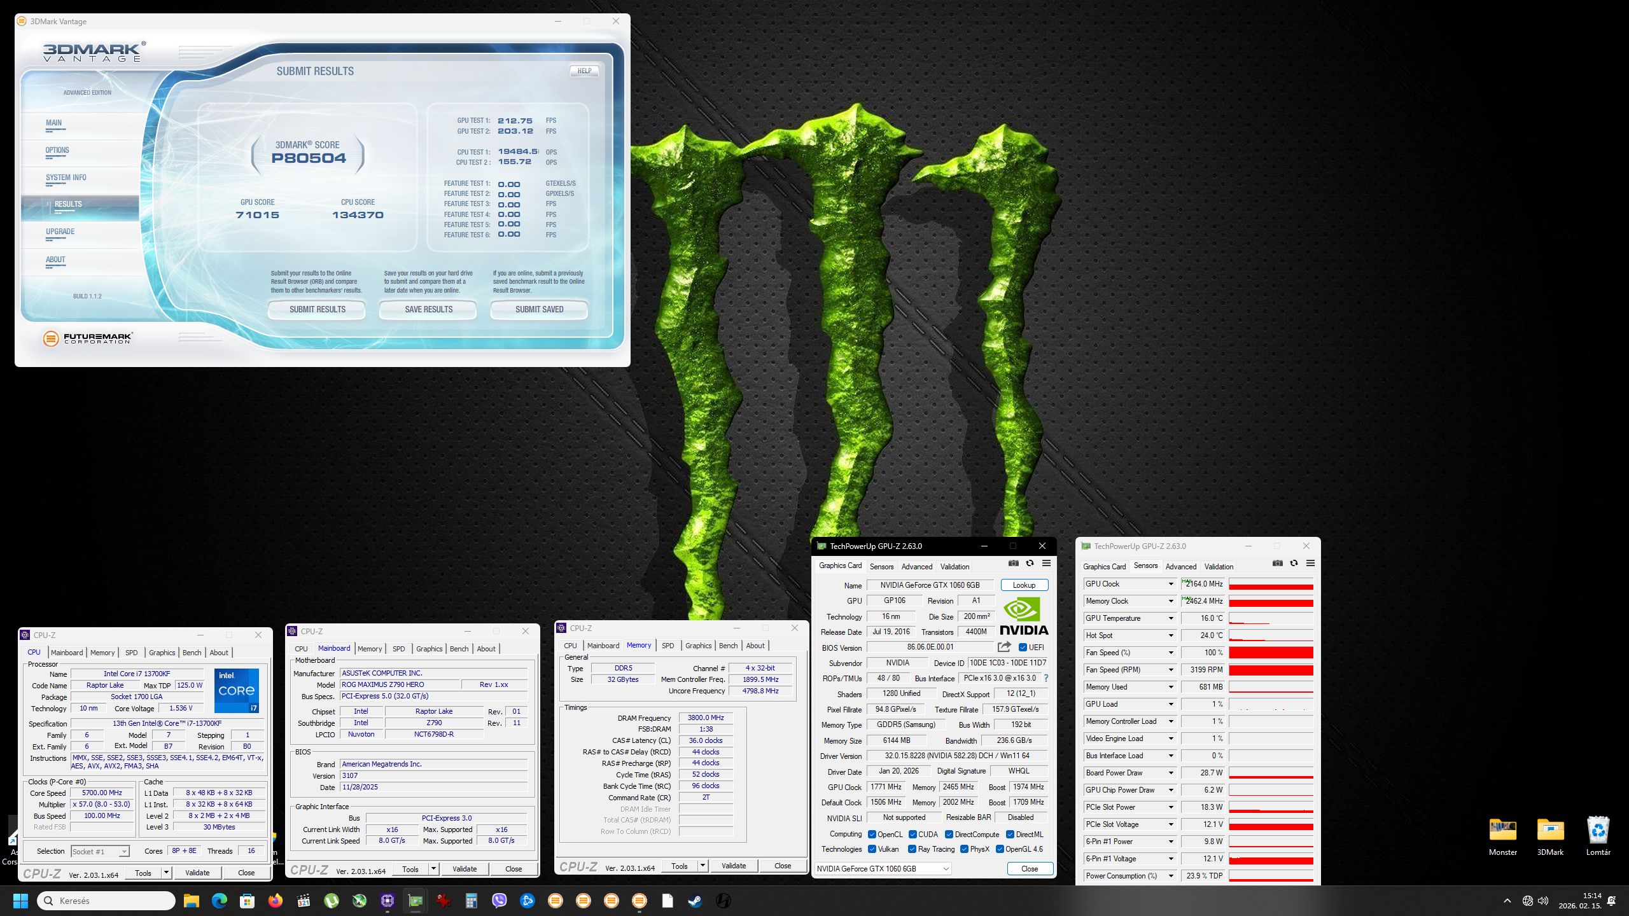
Task: Open Firefox from the taskbar
Action: click(x=275, y=901)
